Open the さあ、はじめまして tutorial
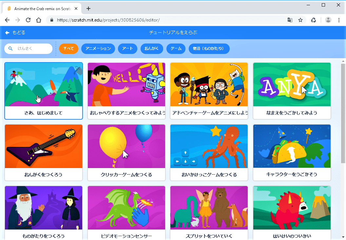Image resolution: width=346 pixels, height=240 pixels. click(x=44, y=91)
